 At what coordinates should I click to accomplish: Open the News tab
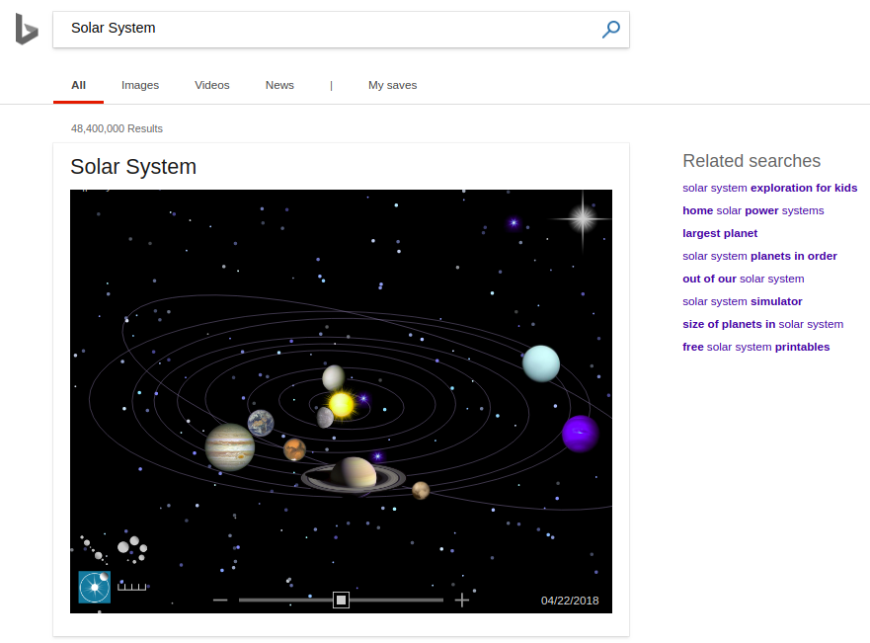[x=279, y=85]
